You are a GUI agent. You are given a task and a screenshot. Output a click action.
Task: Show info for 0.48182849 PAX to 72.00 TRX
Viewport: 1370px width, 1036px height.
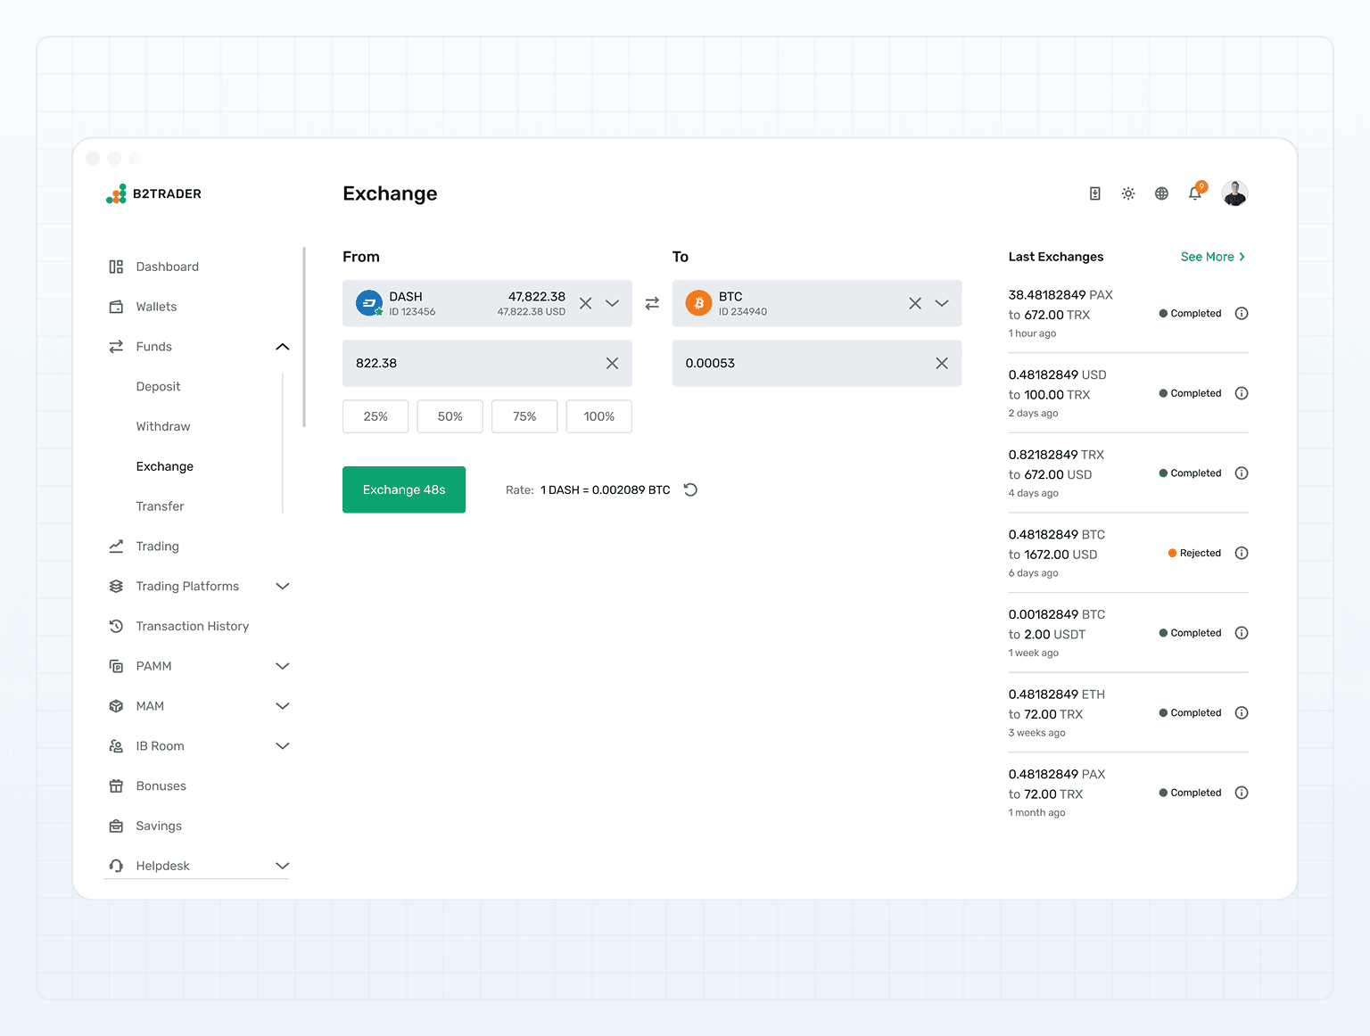[1242, 793]
